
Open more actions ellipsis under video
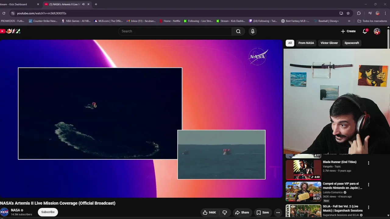tap(278, 213)
